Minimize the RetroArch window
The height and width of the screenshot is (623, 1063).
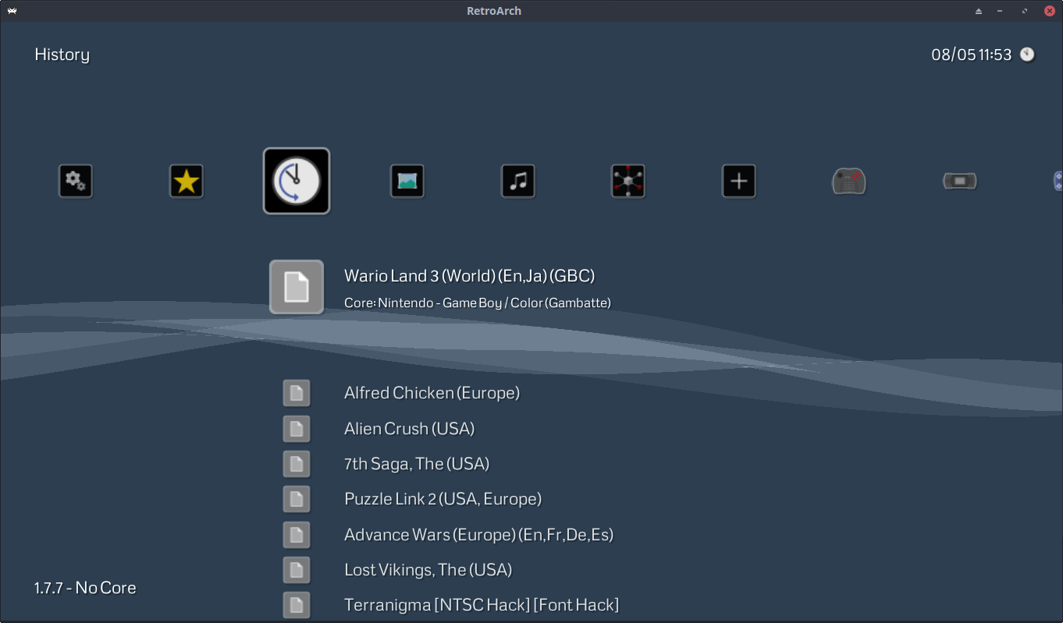click(1001, 11)
